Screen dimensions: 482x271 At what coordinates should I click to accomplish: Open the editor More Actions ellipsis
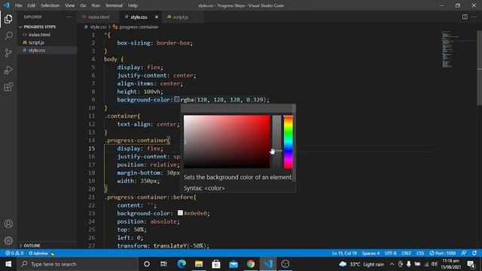point(474,17)
